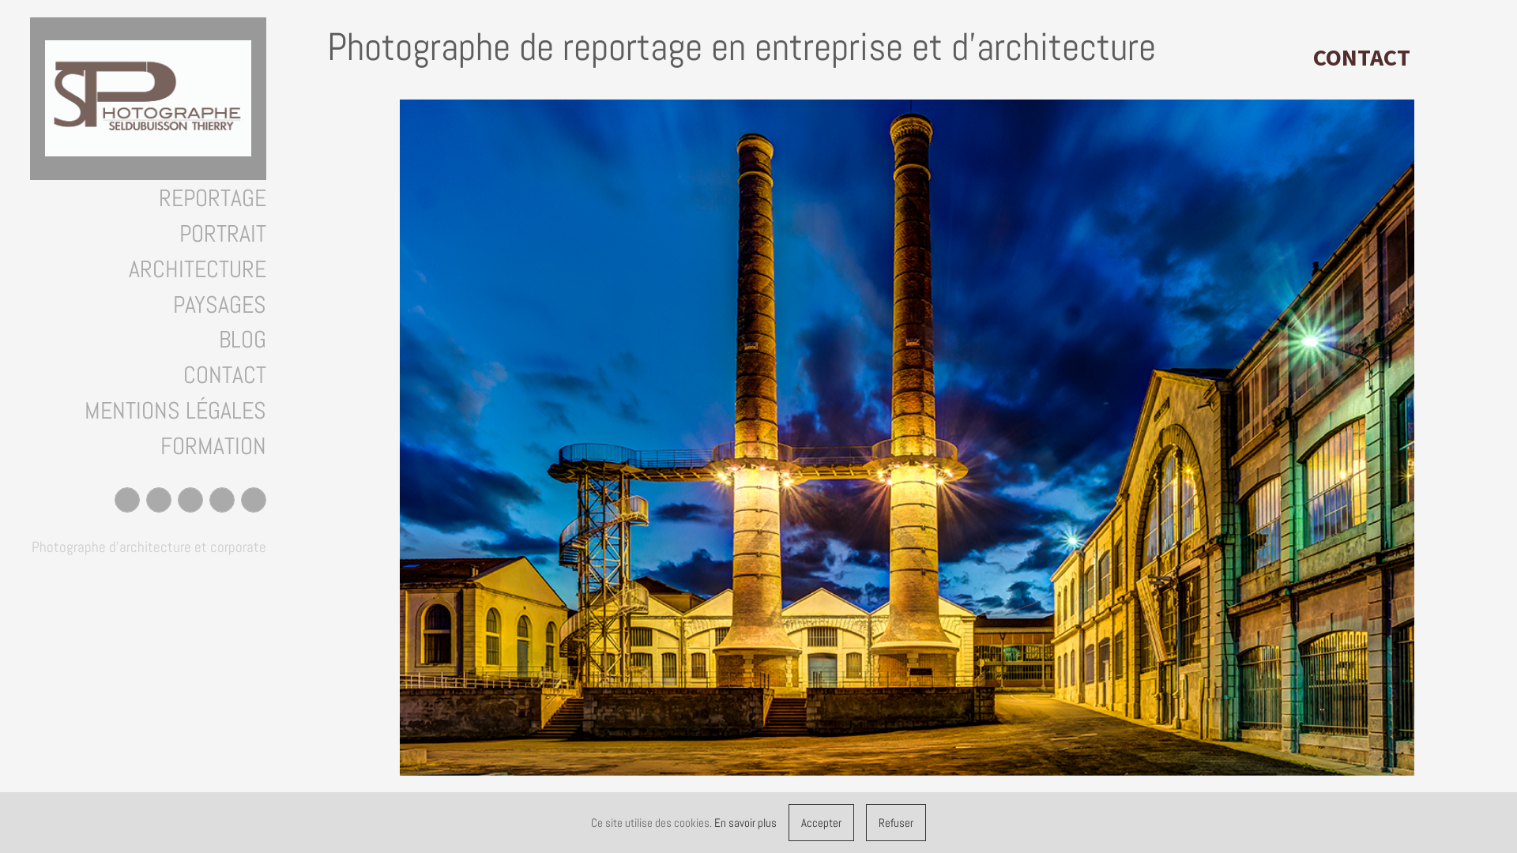Click the factory chimneys photograph
Viewport: 1517px width, 853px height.
pyautogui.click(x=906, y=437)
